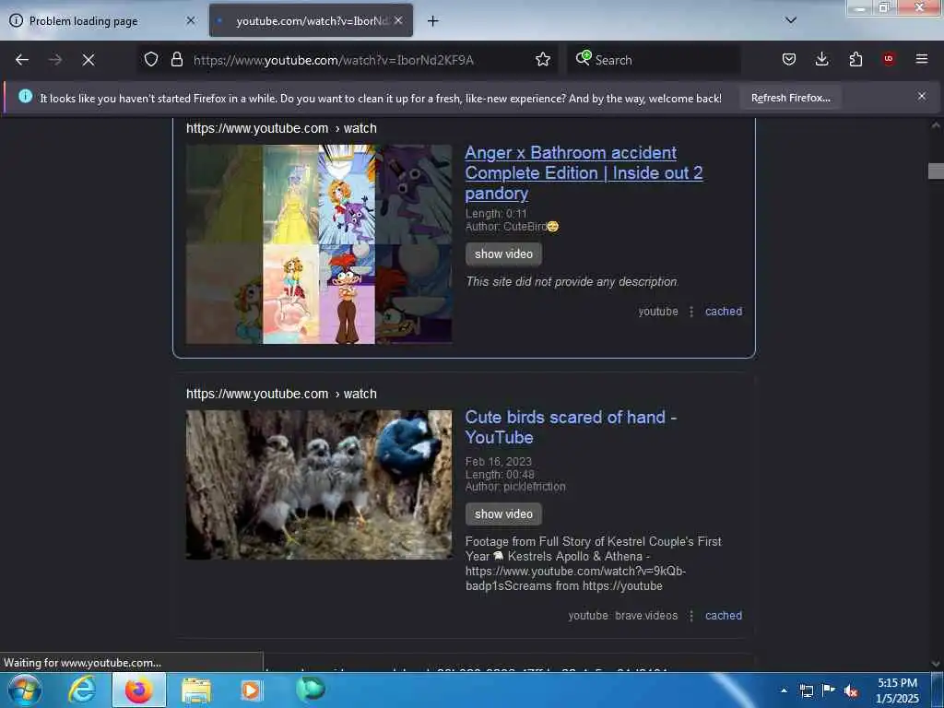Open Windows Media Player from taskbar
944x708 pixels.
(251, 690)
